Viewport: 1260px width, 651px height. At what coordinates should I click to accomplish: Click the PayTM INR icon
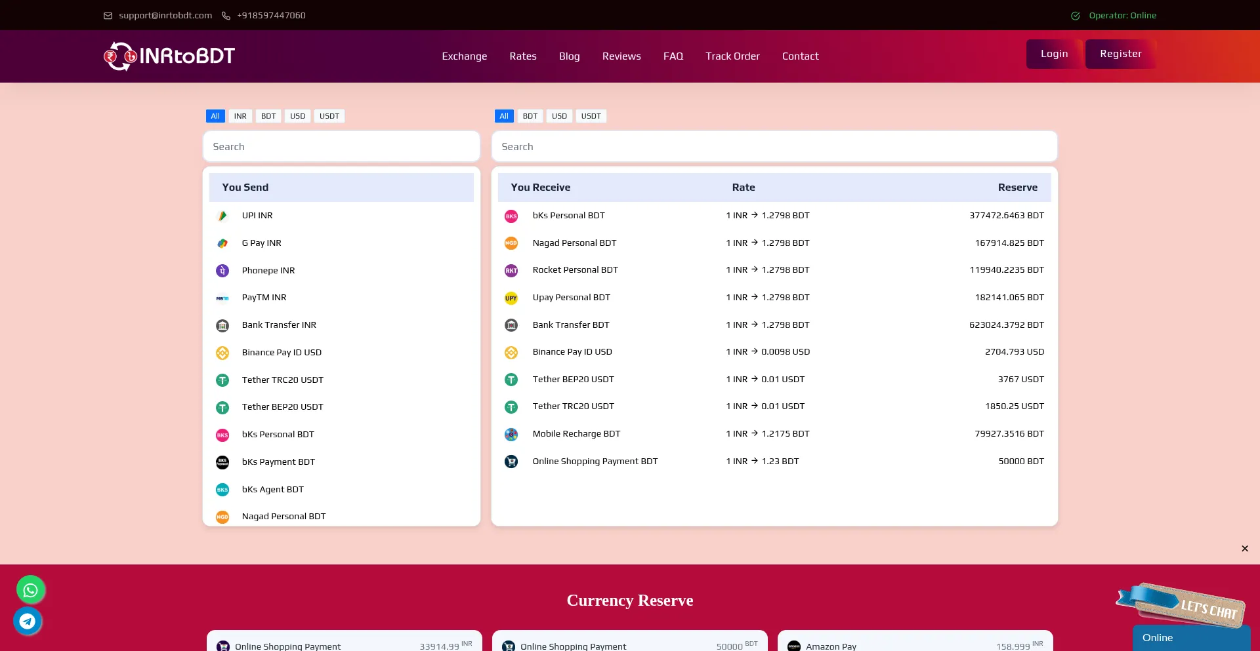222,298
